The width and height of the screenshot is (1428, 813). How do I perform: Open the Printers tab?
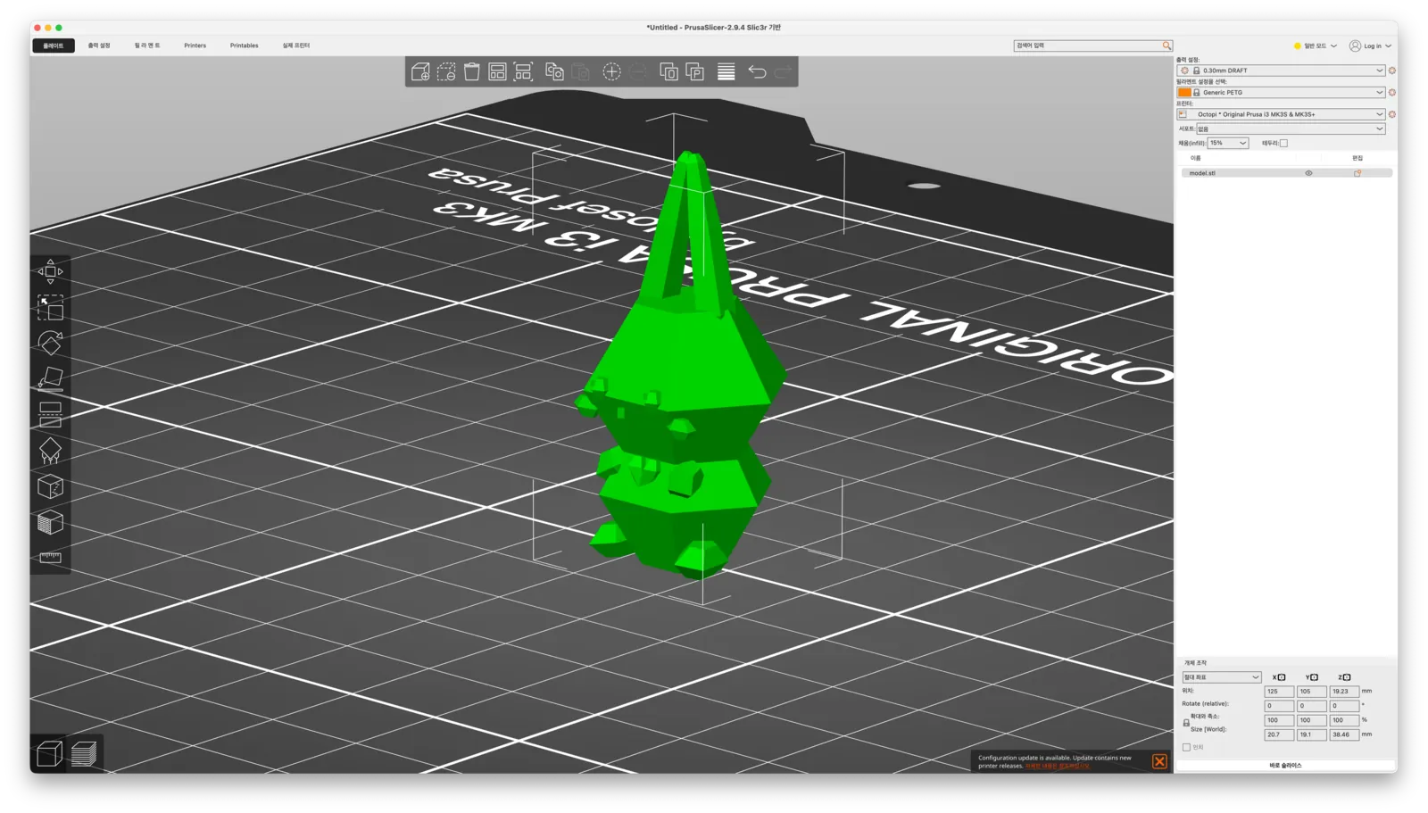pyautogui.click(x=195, y=46)
